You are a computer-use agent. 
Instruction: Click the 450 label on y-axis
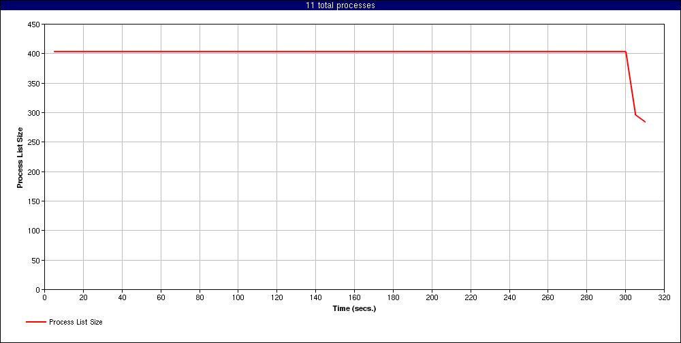point(34,24)
